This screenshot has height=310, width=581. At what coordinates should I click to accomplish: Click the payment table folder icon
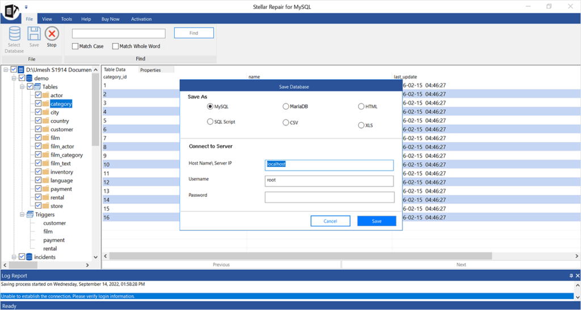click(x=45, y=189)
